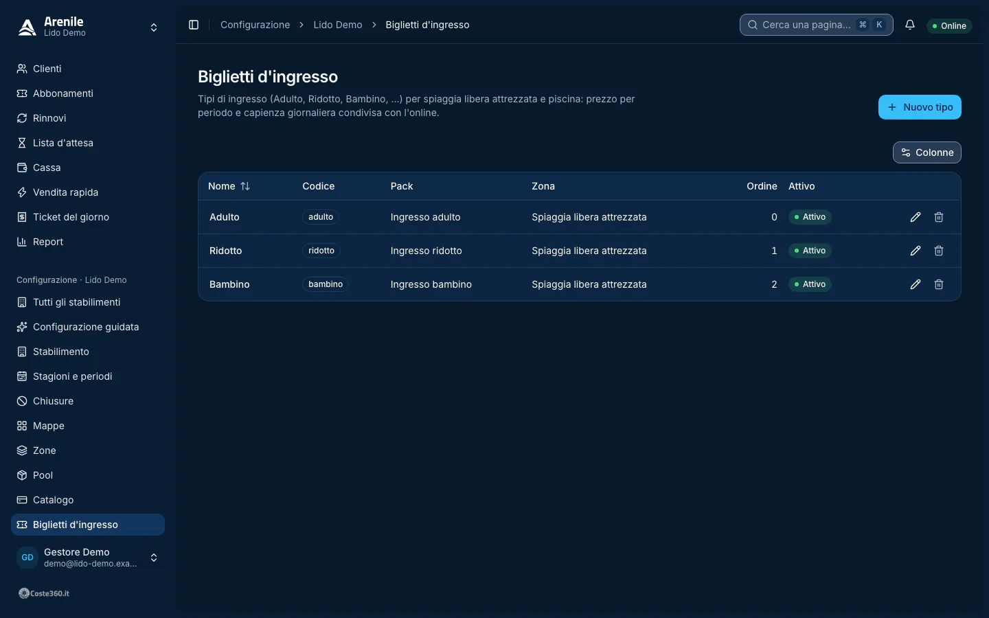This screenshot has height=618, width=989.
Task: Open the Chiusure page
Action: click(x=88, y=401)
